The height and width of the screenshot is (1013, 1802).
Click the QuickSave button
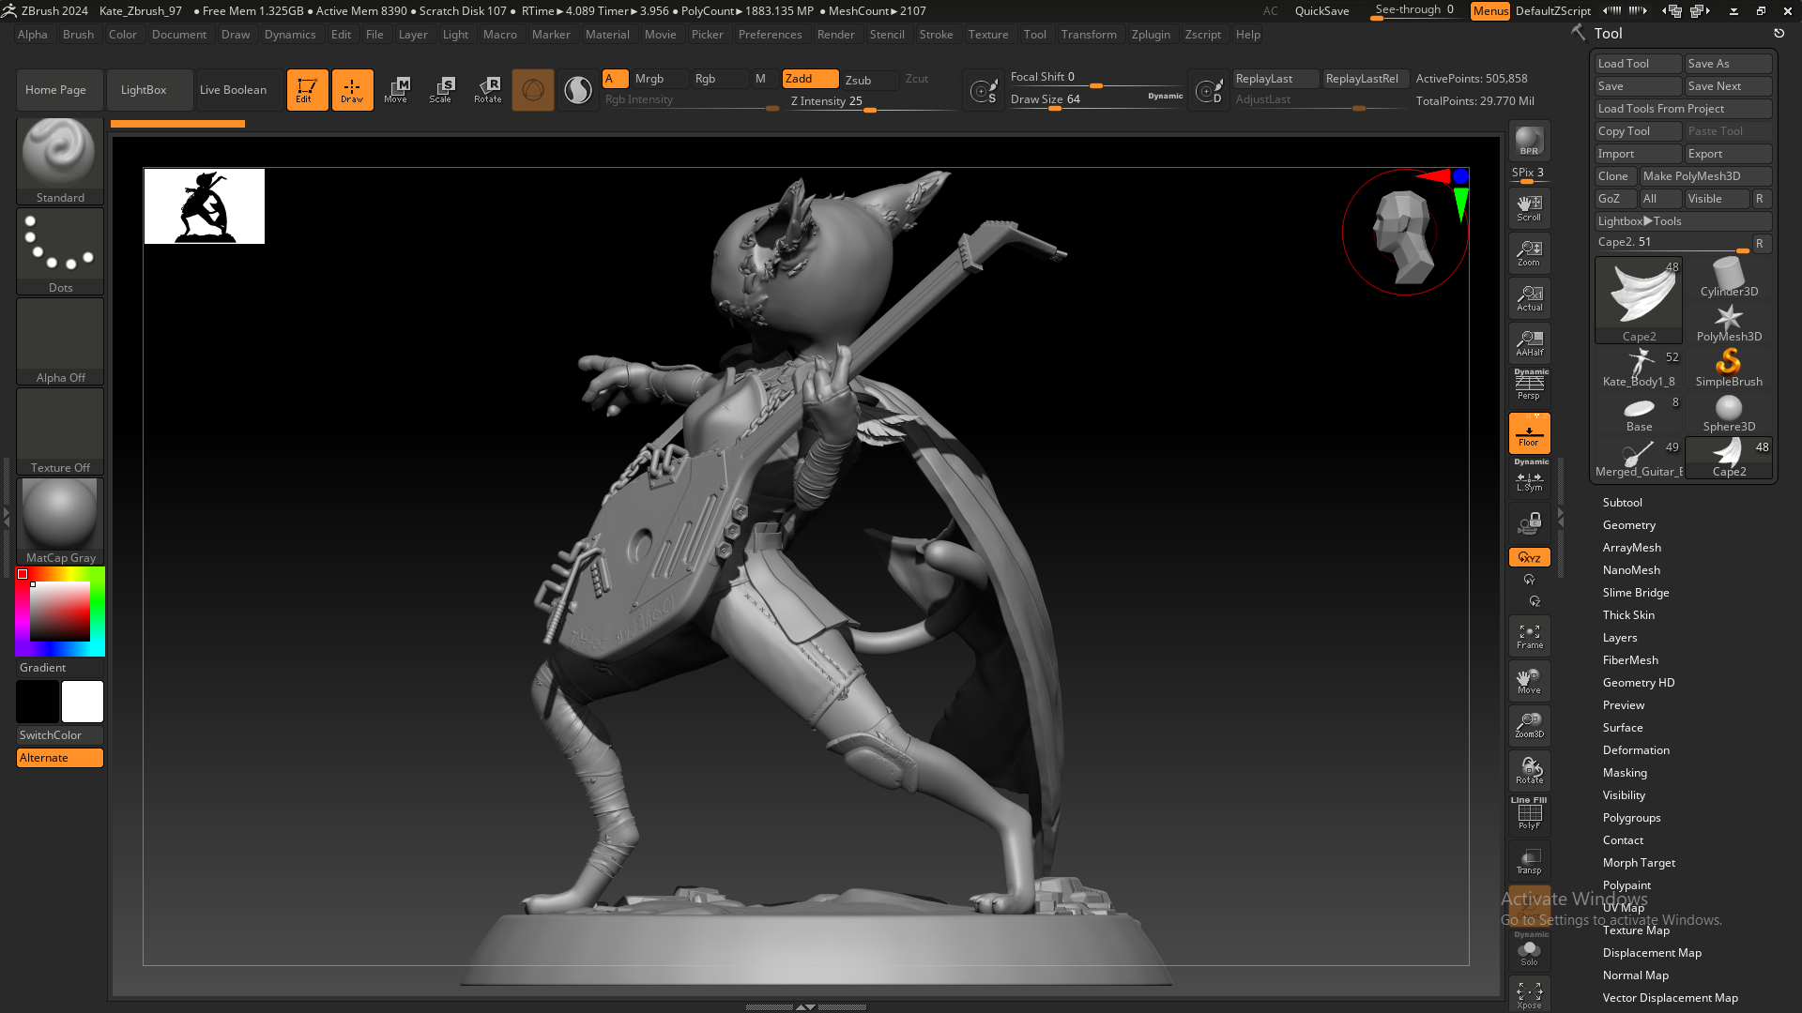point(1321,11)
